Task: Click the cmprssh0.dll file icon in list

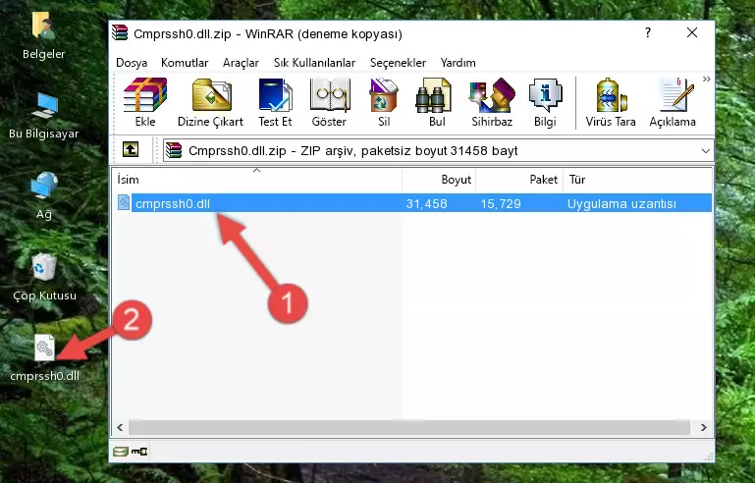Action: pyautogui.click(x=124, y=202)
